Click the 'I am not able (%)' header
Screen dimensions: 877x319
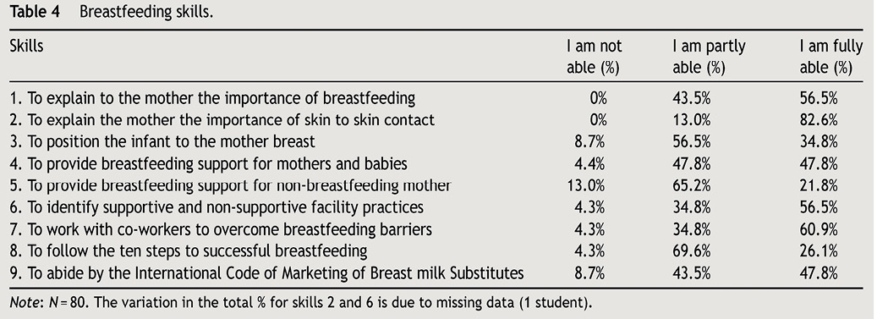pyautogui.click(x=594, y=57)
